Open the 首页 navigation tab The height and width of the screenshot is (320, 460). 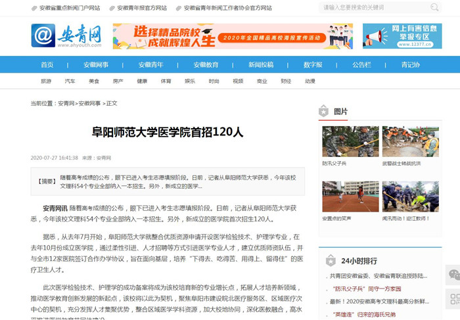coord(47,65)
